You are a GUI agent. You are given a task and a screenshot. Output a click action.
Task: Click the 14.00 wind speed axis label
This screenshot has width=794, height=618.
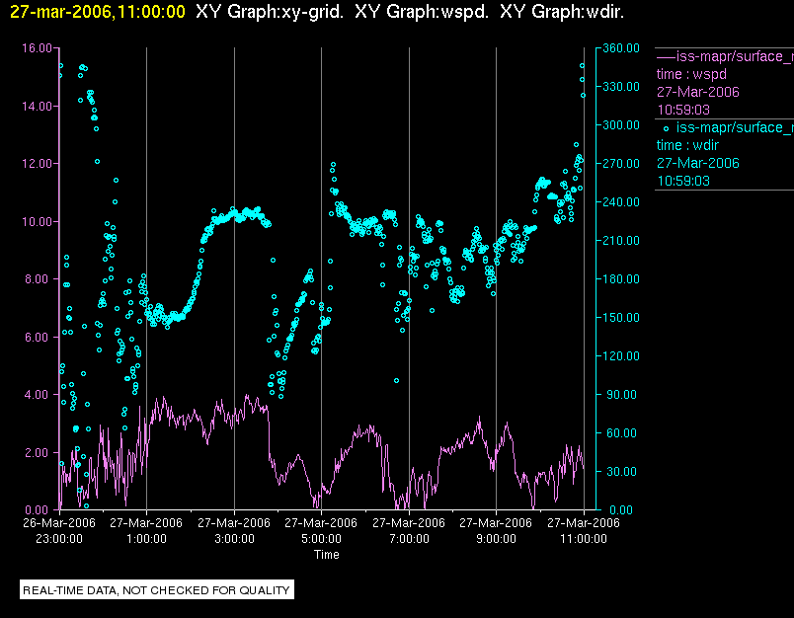coord(37,107)
